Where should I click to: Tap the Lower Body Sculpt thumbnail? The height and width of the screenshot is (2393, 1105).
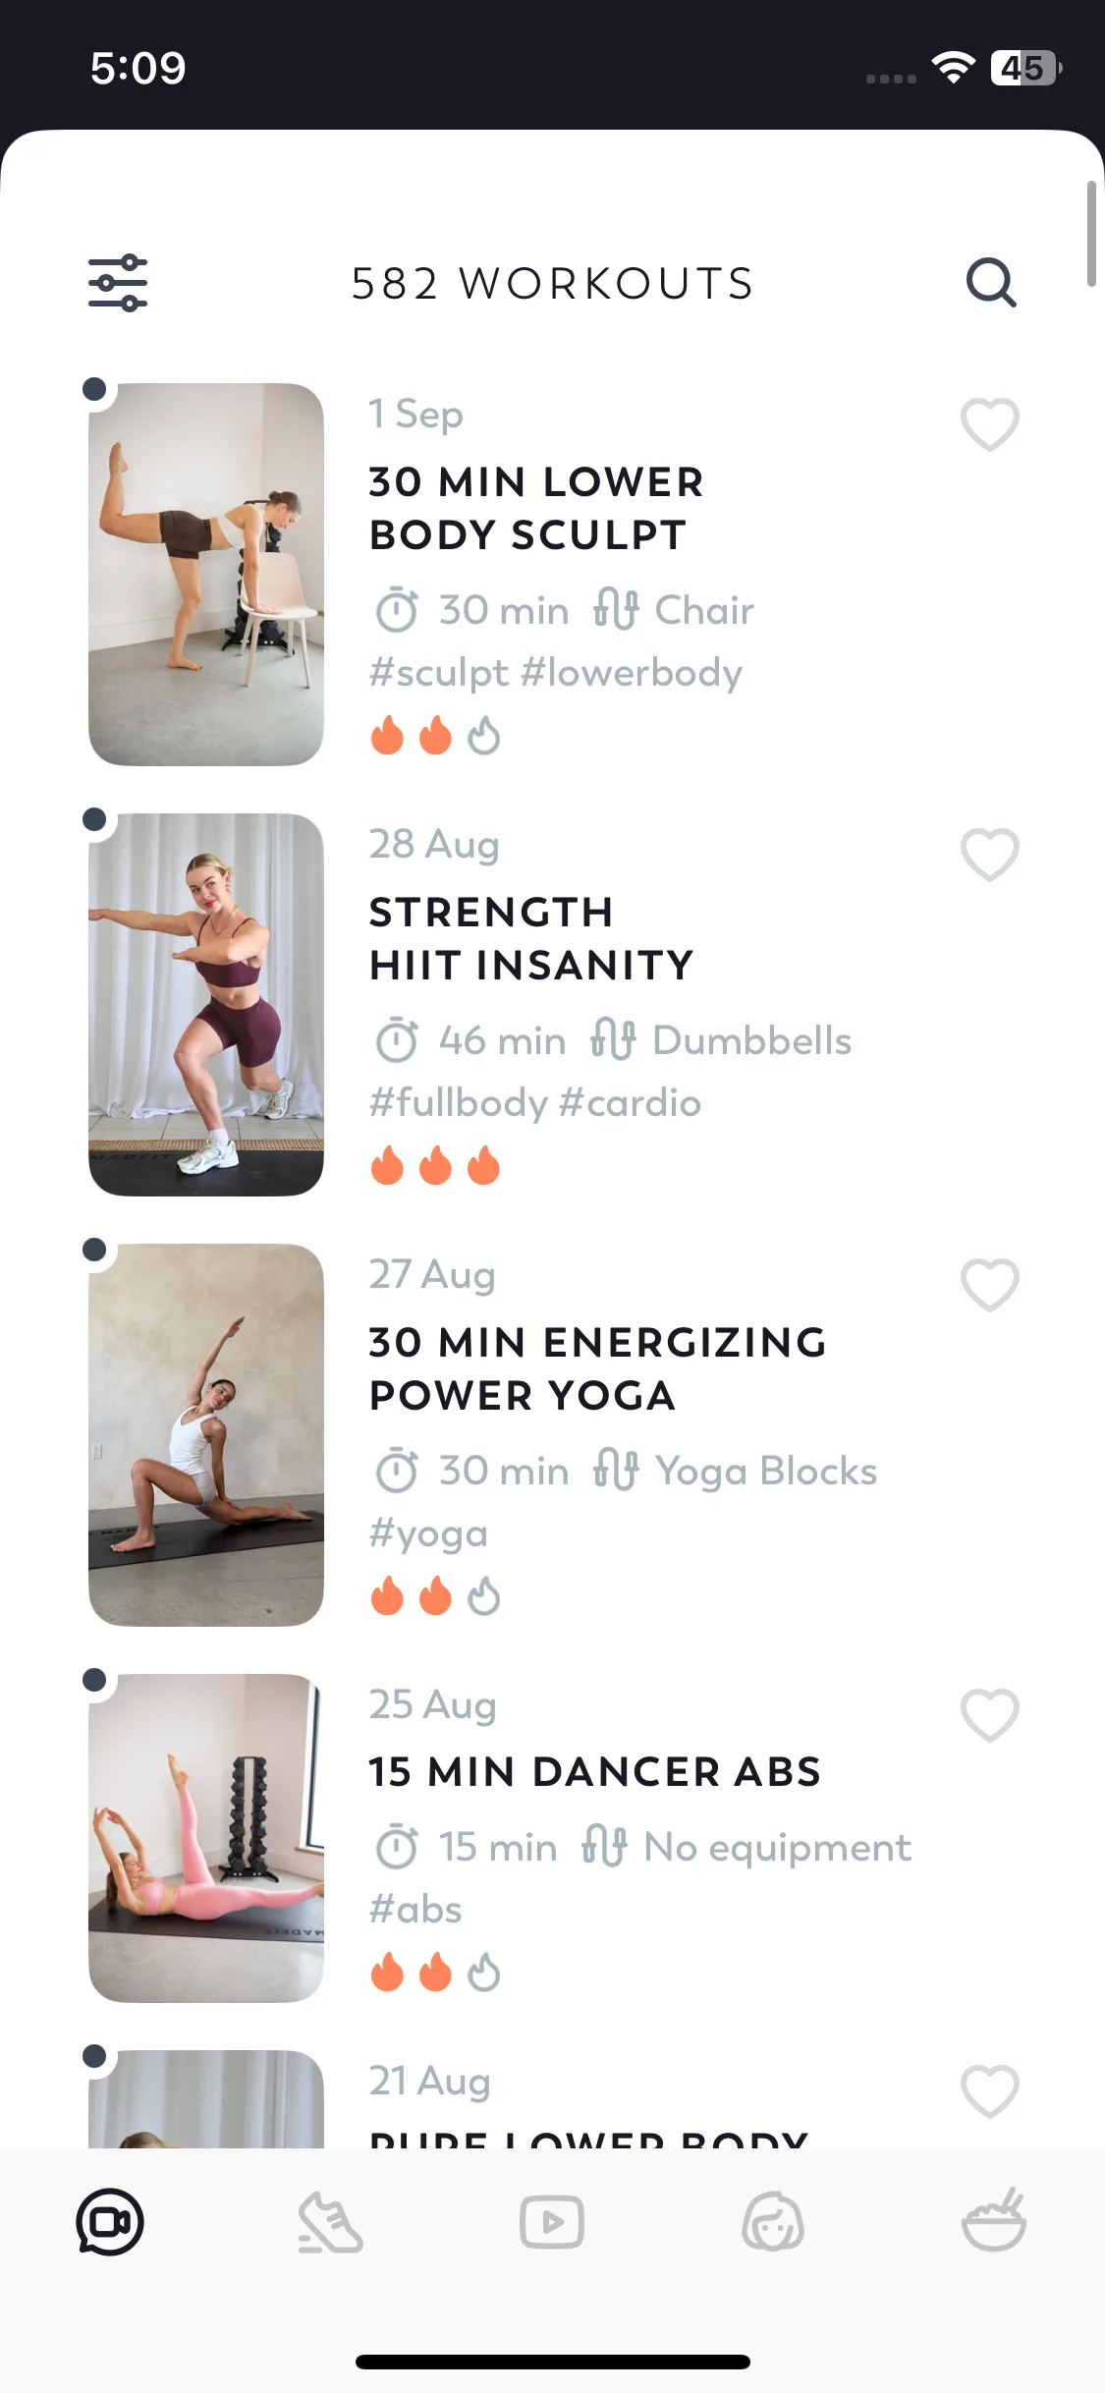[206, 575]
